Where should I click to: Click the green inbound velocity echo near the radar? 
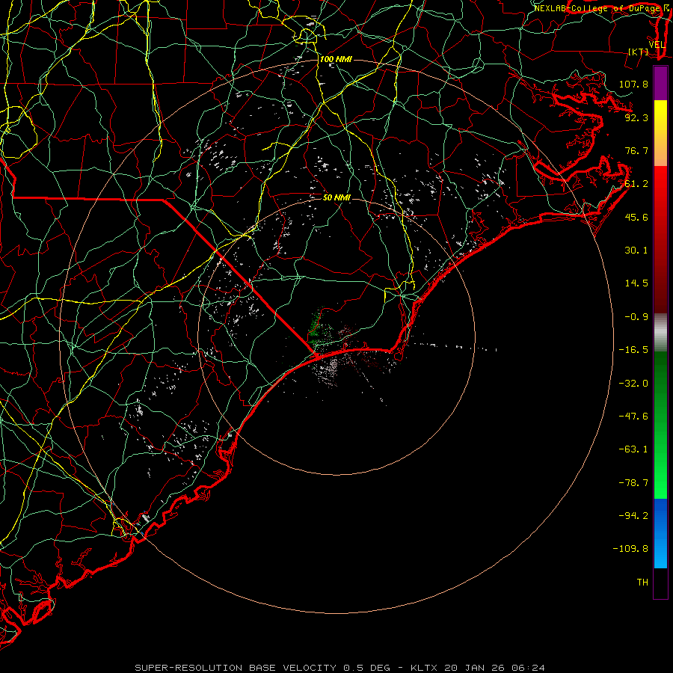pos(317,330)
